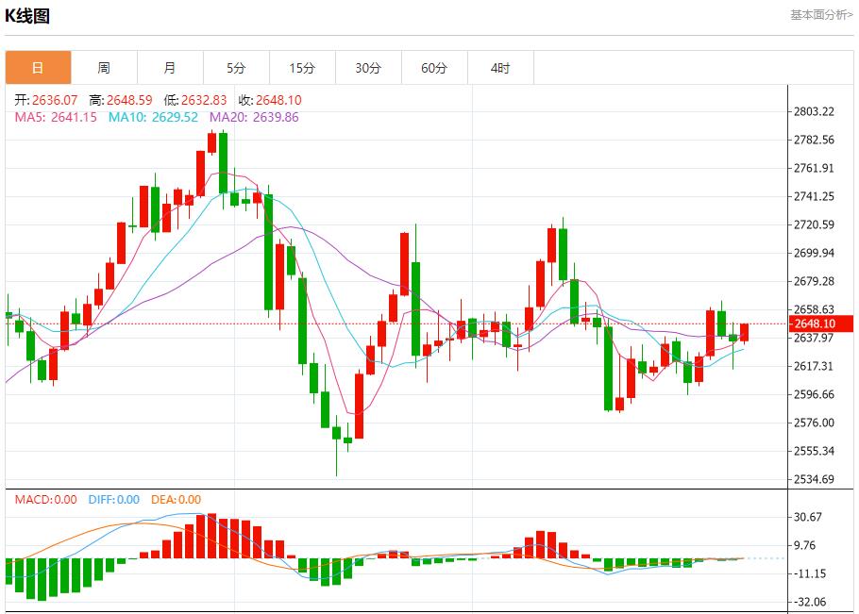
Task: Open the 15分 interval tab
Action: pos(302,68)
